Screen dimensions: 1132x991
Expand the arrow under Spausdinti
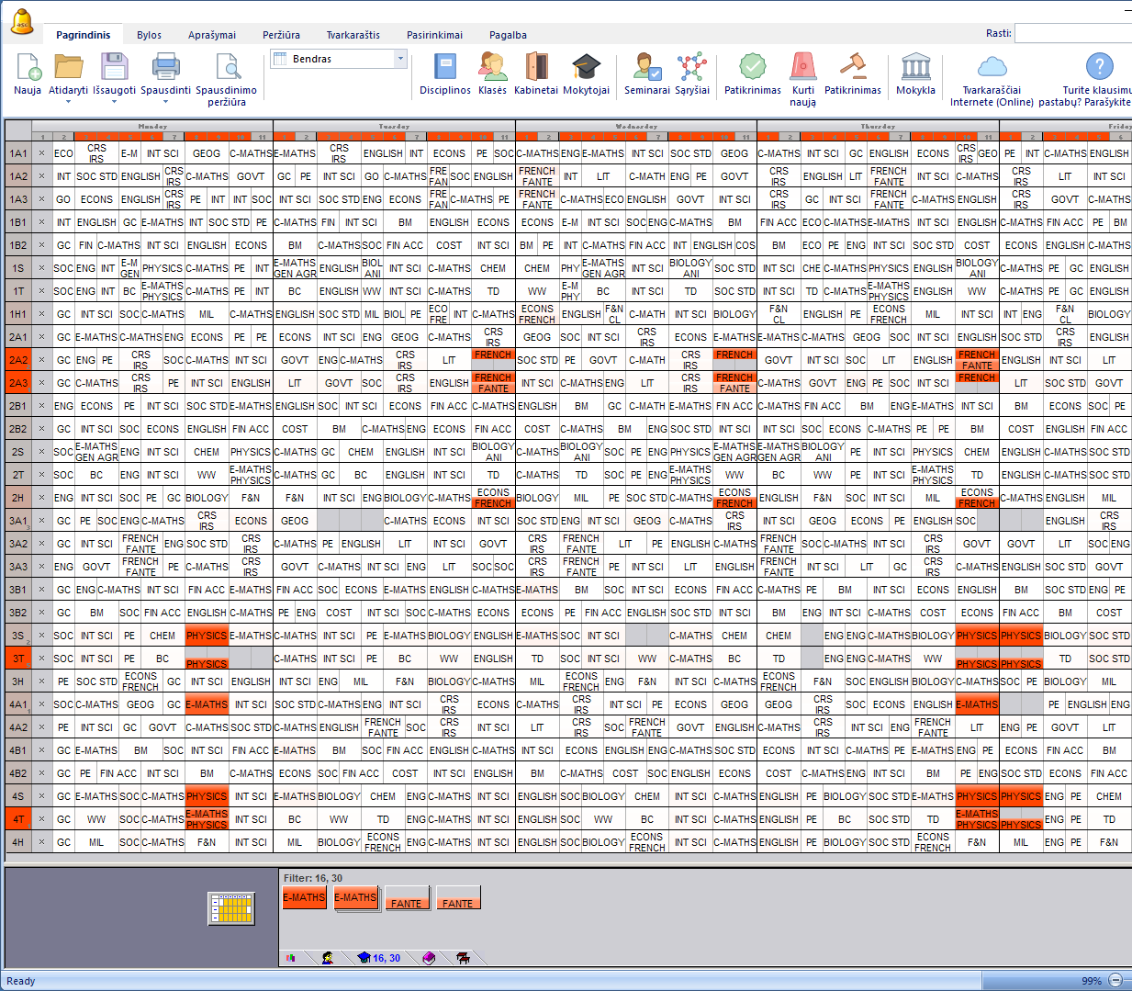click(x=165, y=102)
